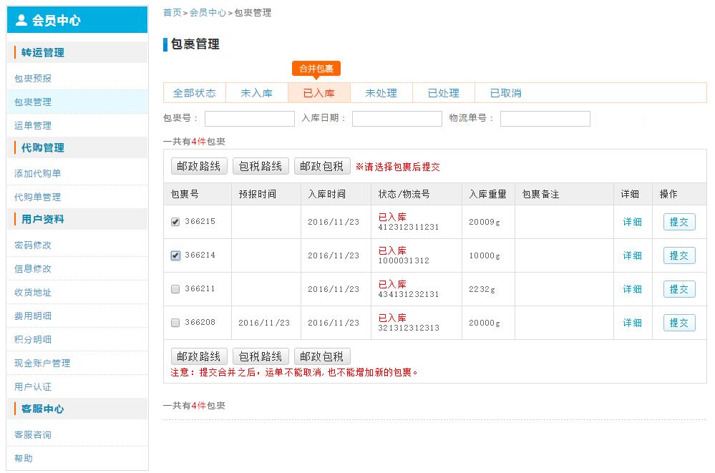
Task: Open 包裹预报 in the sidebar
Action: 33,79
